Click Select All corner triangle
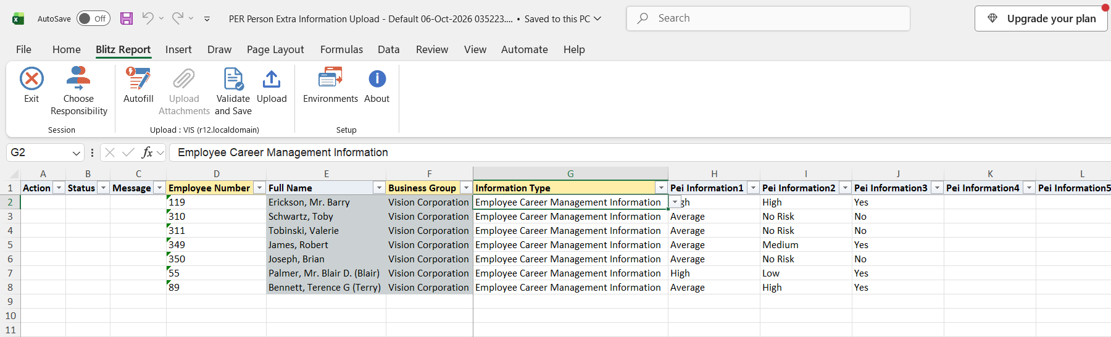The width and height of the screenshot is (1111, 337). (14, 174)
